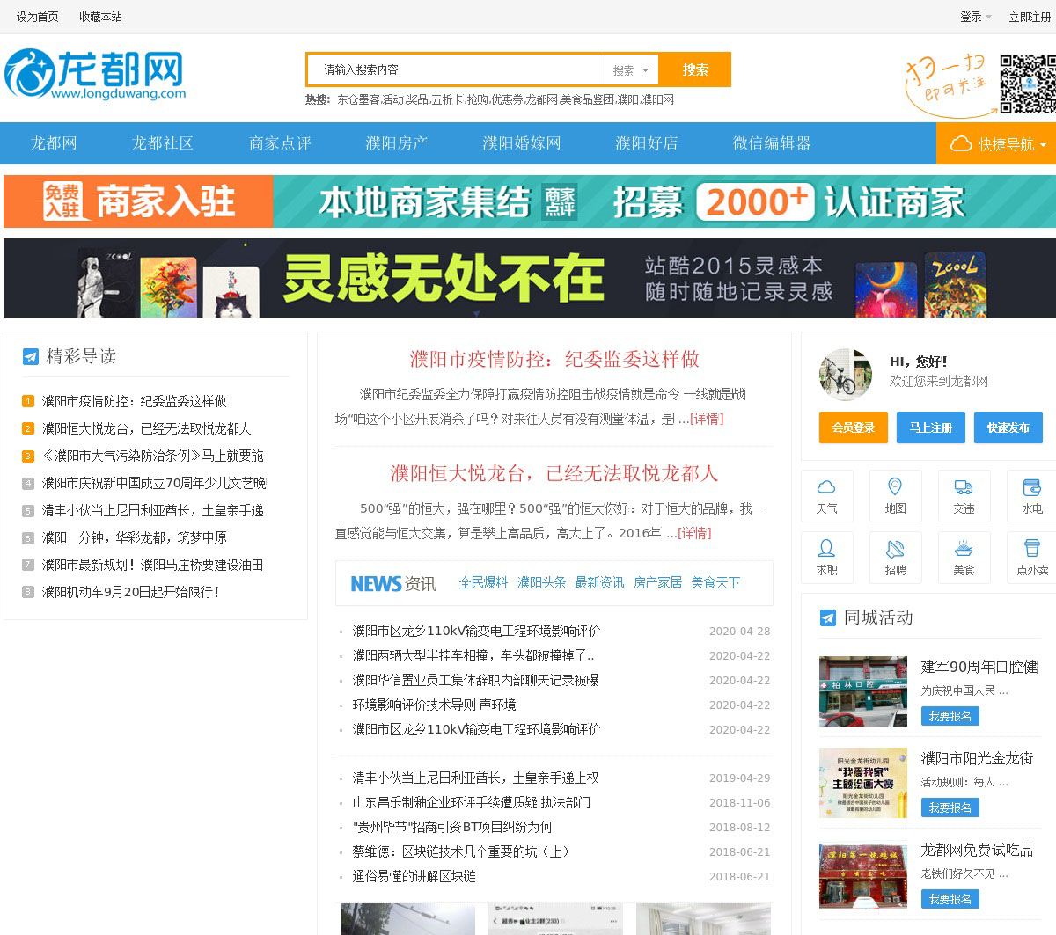This screenshot has width=1056, height=935.
Task: Open thumbnail for 建军90周年口腔健 event
Action: point(862,690)
